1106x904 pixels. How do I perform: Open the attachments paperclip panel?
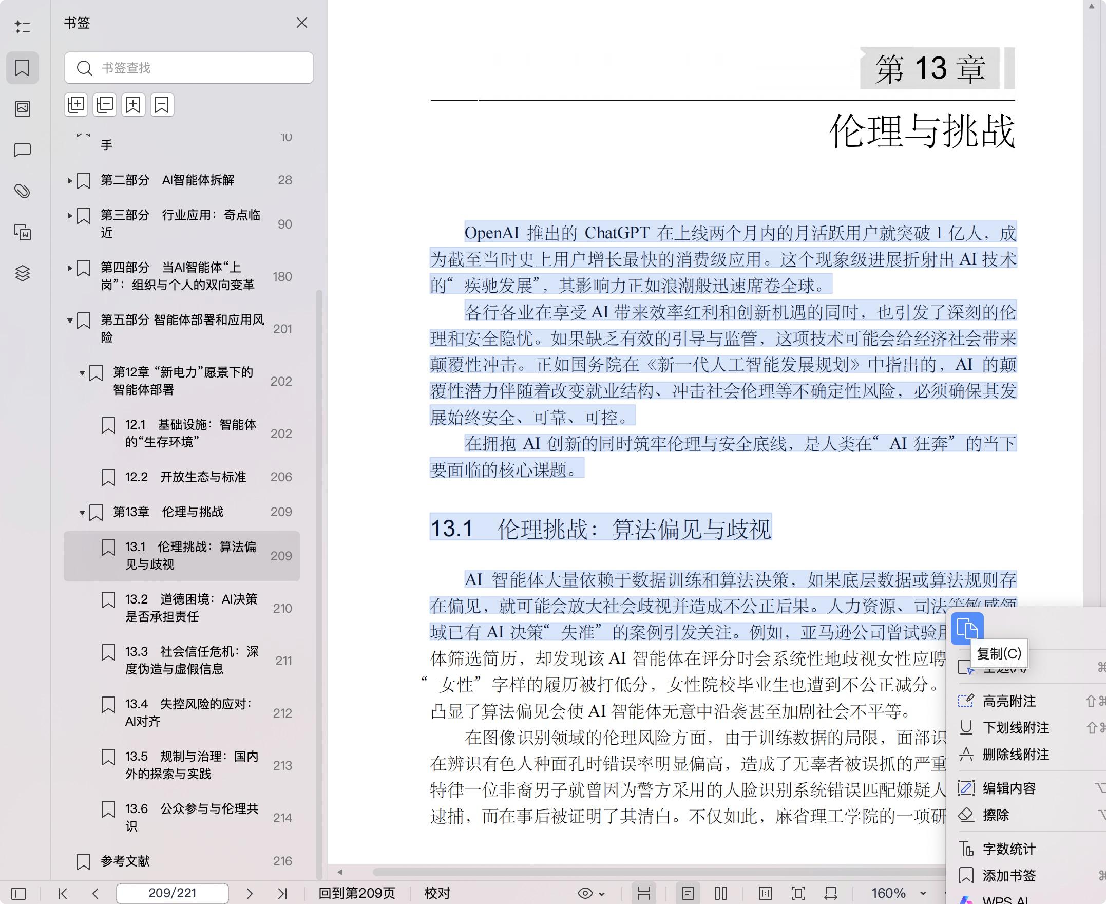tap(23, 191)
